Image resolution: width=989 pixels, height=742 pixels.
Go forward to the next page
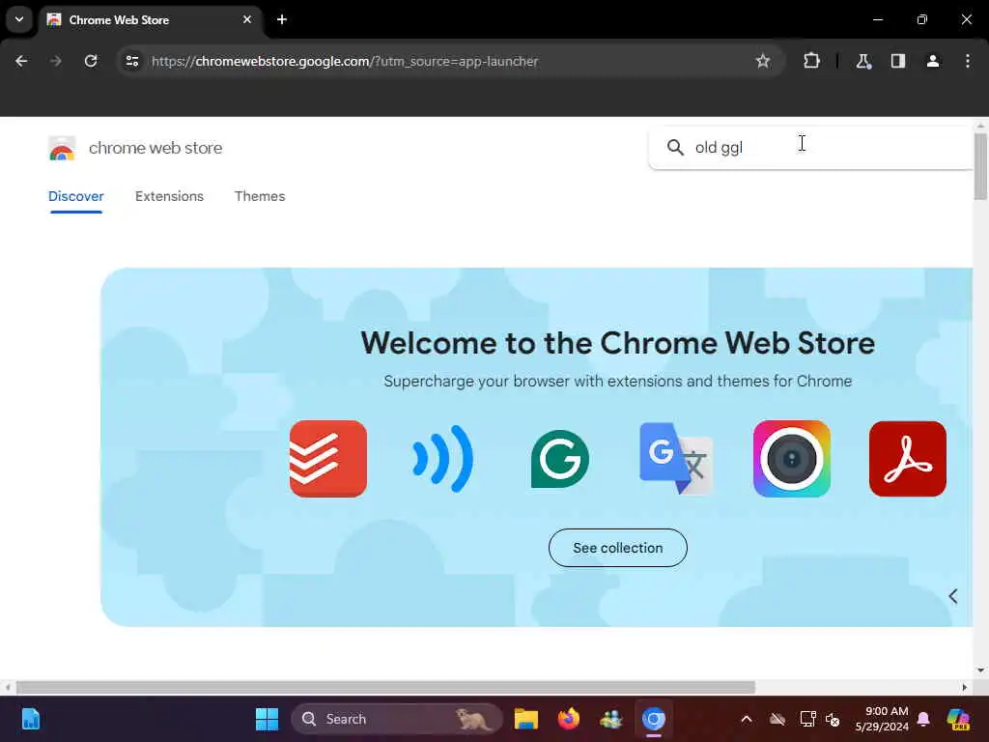coord(56,61)
